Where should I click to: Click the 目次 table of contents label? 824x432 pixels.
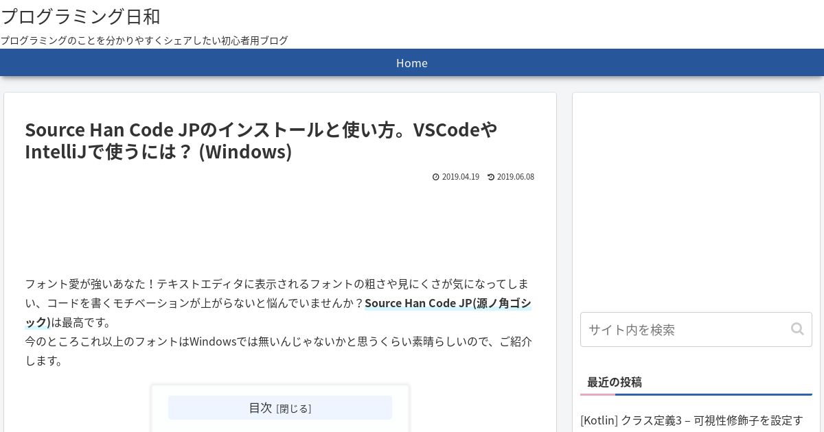260,407
